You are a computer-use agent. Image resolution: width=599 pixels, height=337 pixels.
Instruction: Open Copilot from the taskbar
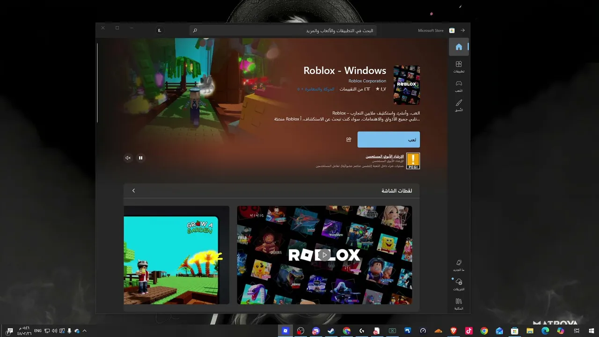561,331
